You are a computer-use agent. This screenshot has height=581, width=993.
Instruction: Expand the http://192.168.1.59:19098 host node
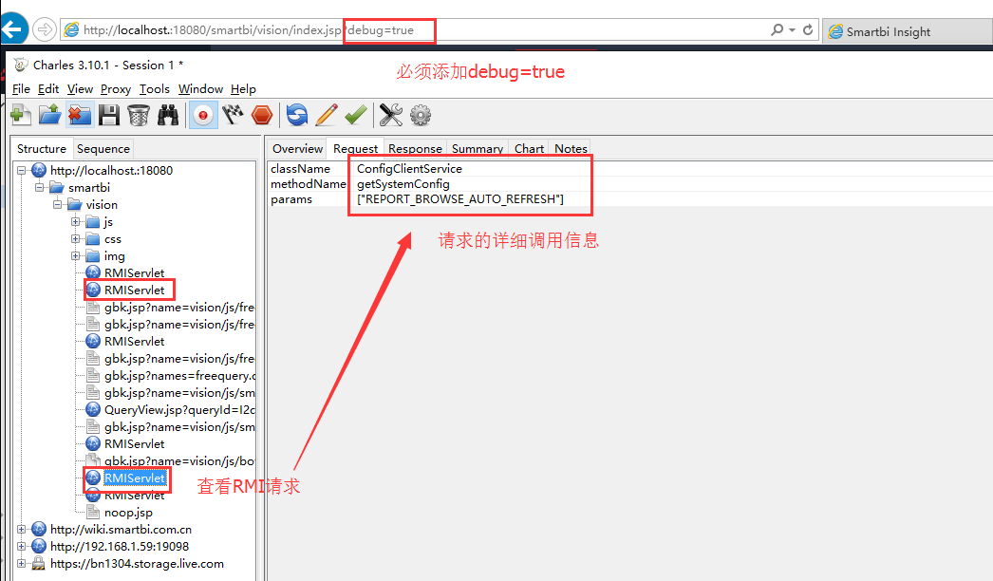pos(22,546)
